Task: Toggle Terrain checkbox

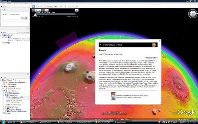Action: (x=4, y=113)
